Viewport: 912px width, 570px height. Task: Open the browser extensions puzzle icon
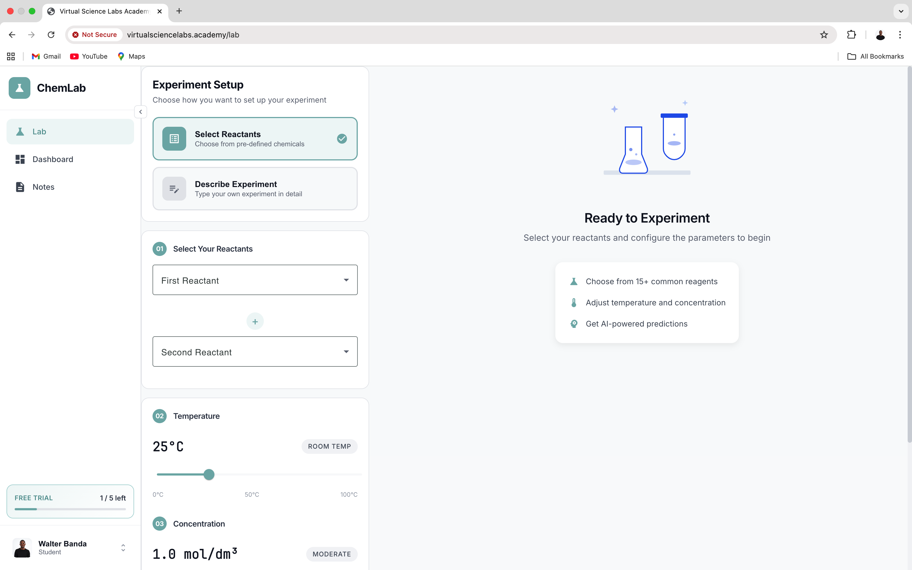pyautogui.click(x=851, y=35)
